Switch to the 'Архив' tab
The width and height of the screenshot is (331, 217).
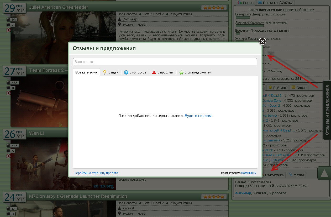299,87
